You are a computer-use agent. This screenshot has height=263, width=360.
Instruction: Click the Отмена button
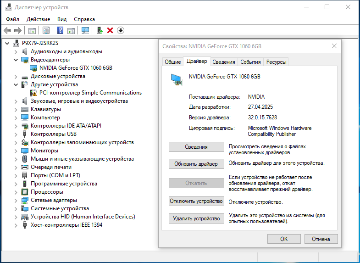pyautogui.click(x=321, y=239)
